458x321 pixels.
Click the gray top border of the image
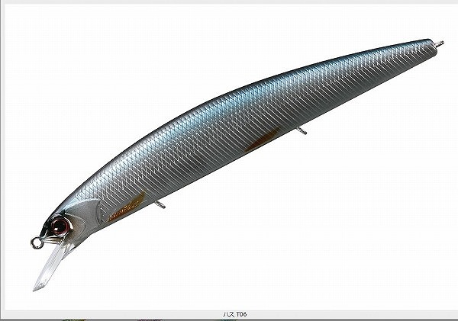coord(229,2)
